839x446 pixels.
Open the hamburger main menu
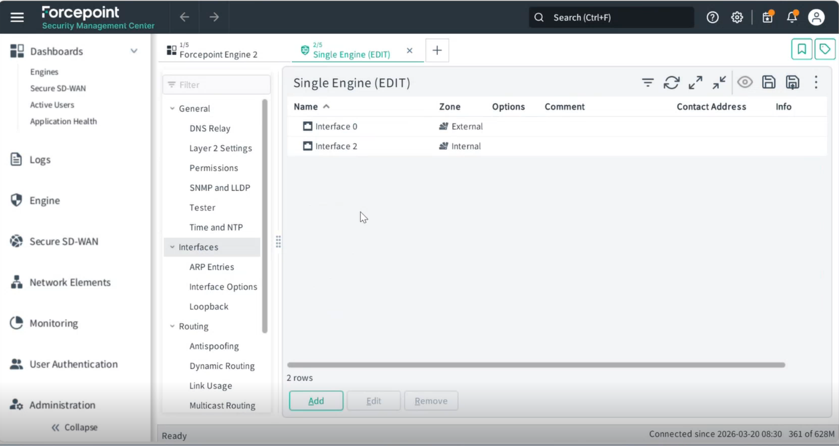point(17,17)
